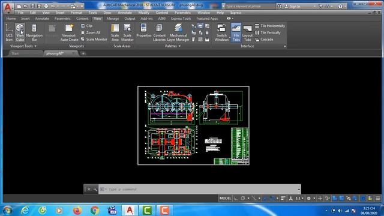Click the command line customize wrench icon
The image size is (384, 216).
pyautogui.click(x=95, y=189)
